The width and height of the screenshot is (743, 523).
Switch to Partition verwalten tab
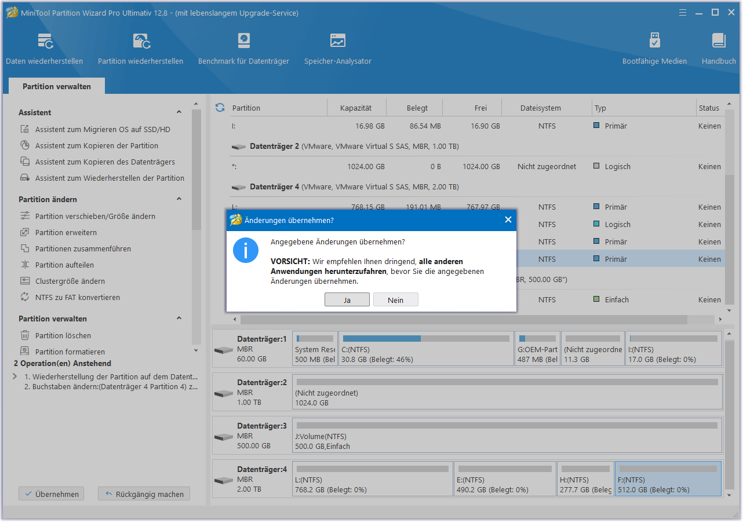(57, 86)
